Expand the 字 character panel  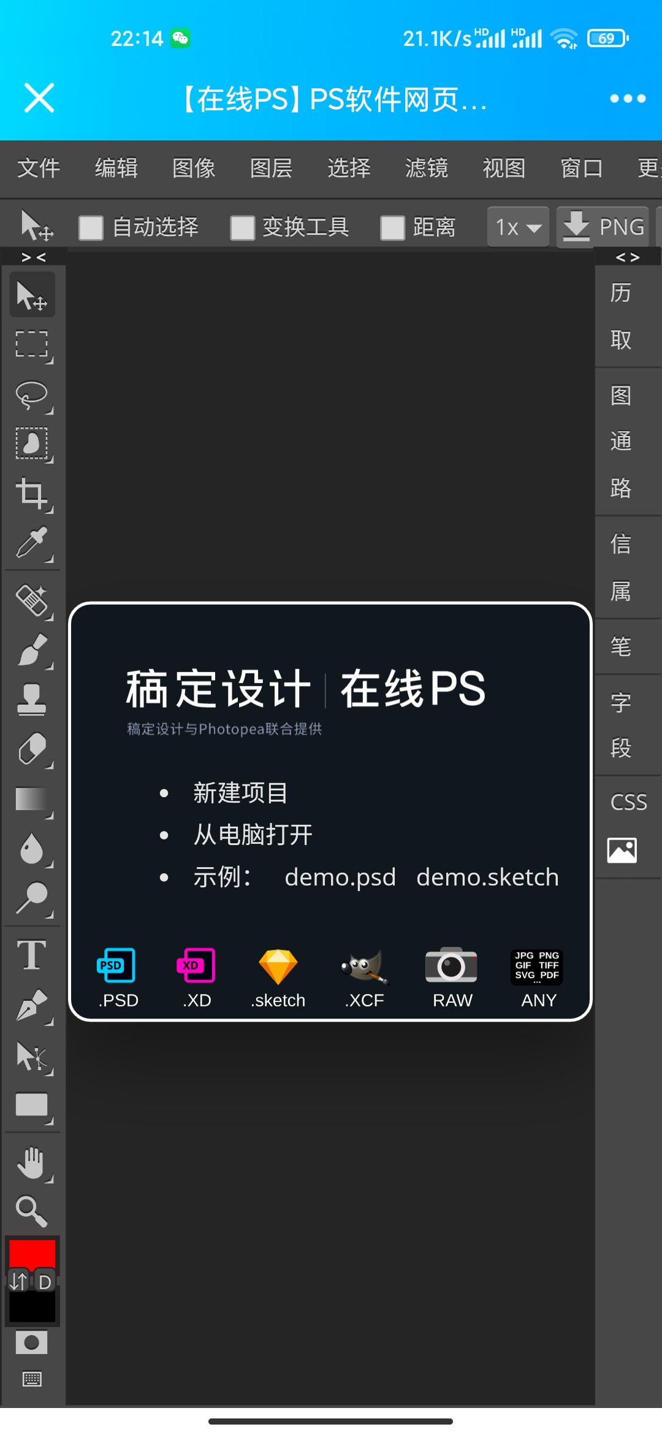pos(620,702)
